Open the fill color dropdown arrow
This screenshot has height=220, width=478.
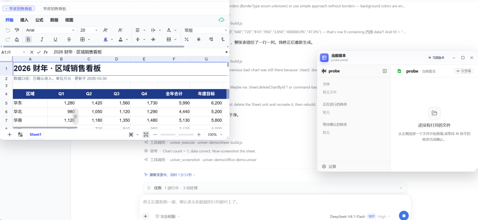(x=112, y=39)
